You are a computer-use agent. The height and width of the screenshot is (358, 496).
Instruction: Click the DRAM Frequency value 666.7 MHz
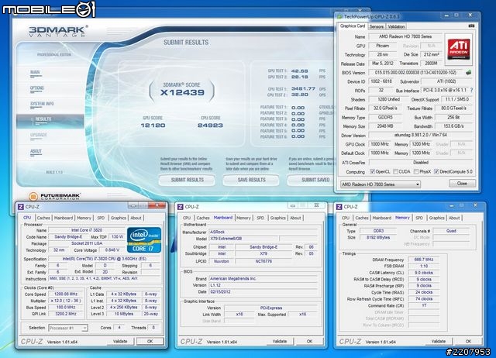coord(424,260)
